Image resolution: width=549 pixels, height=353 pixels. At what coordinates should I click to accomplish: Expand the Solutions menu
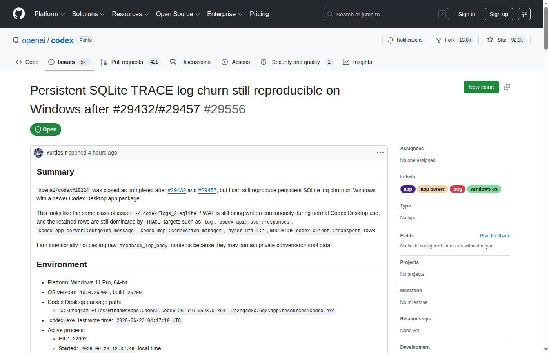(88, 14)
